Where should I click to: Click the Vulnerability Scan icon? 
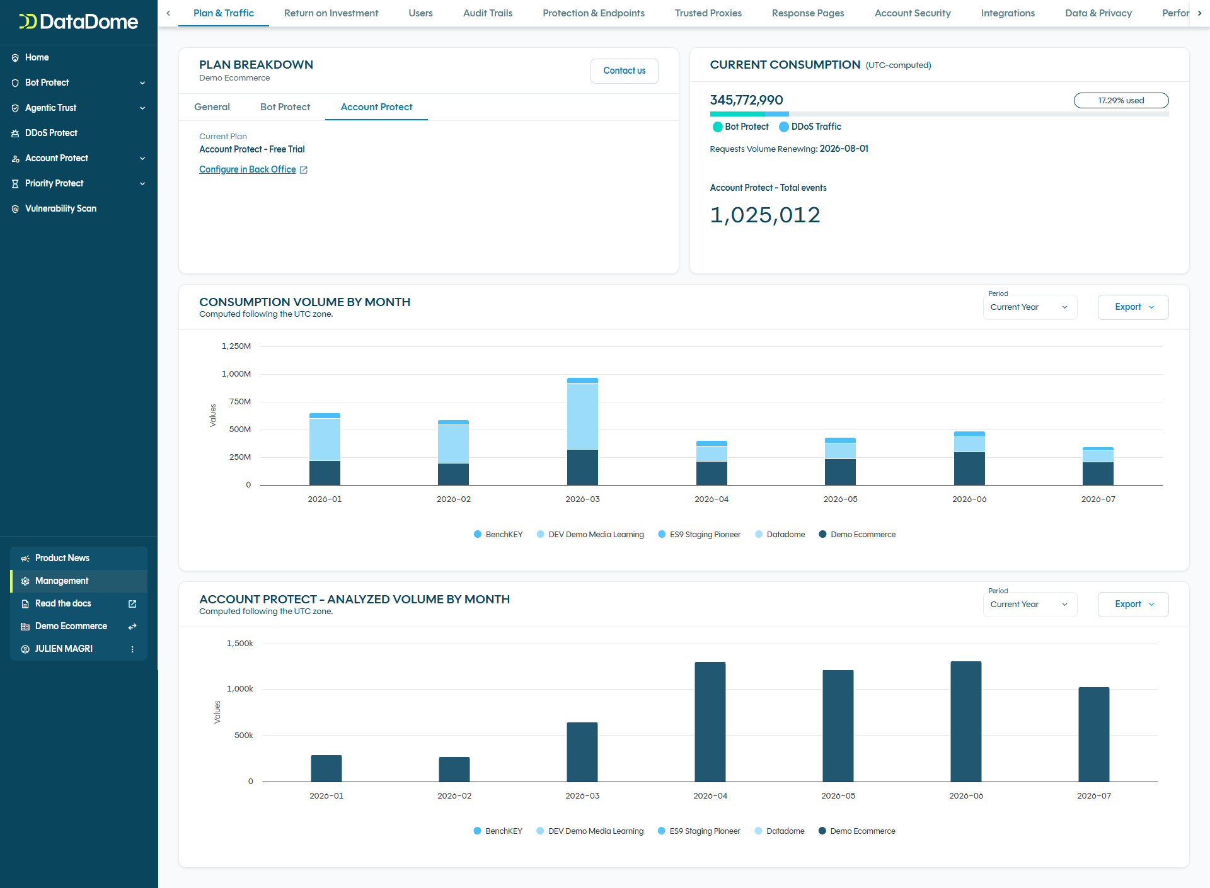click(15, 208)
